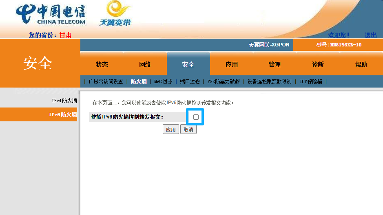Viewport: 383px width, 215px height.
Task: Open the PSK防暴力破解 submenu
Action: [224, 82]
